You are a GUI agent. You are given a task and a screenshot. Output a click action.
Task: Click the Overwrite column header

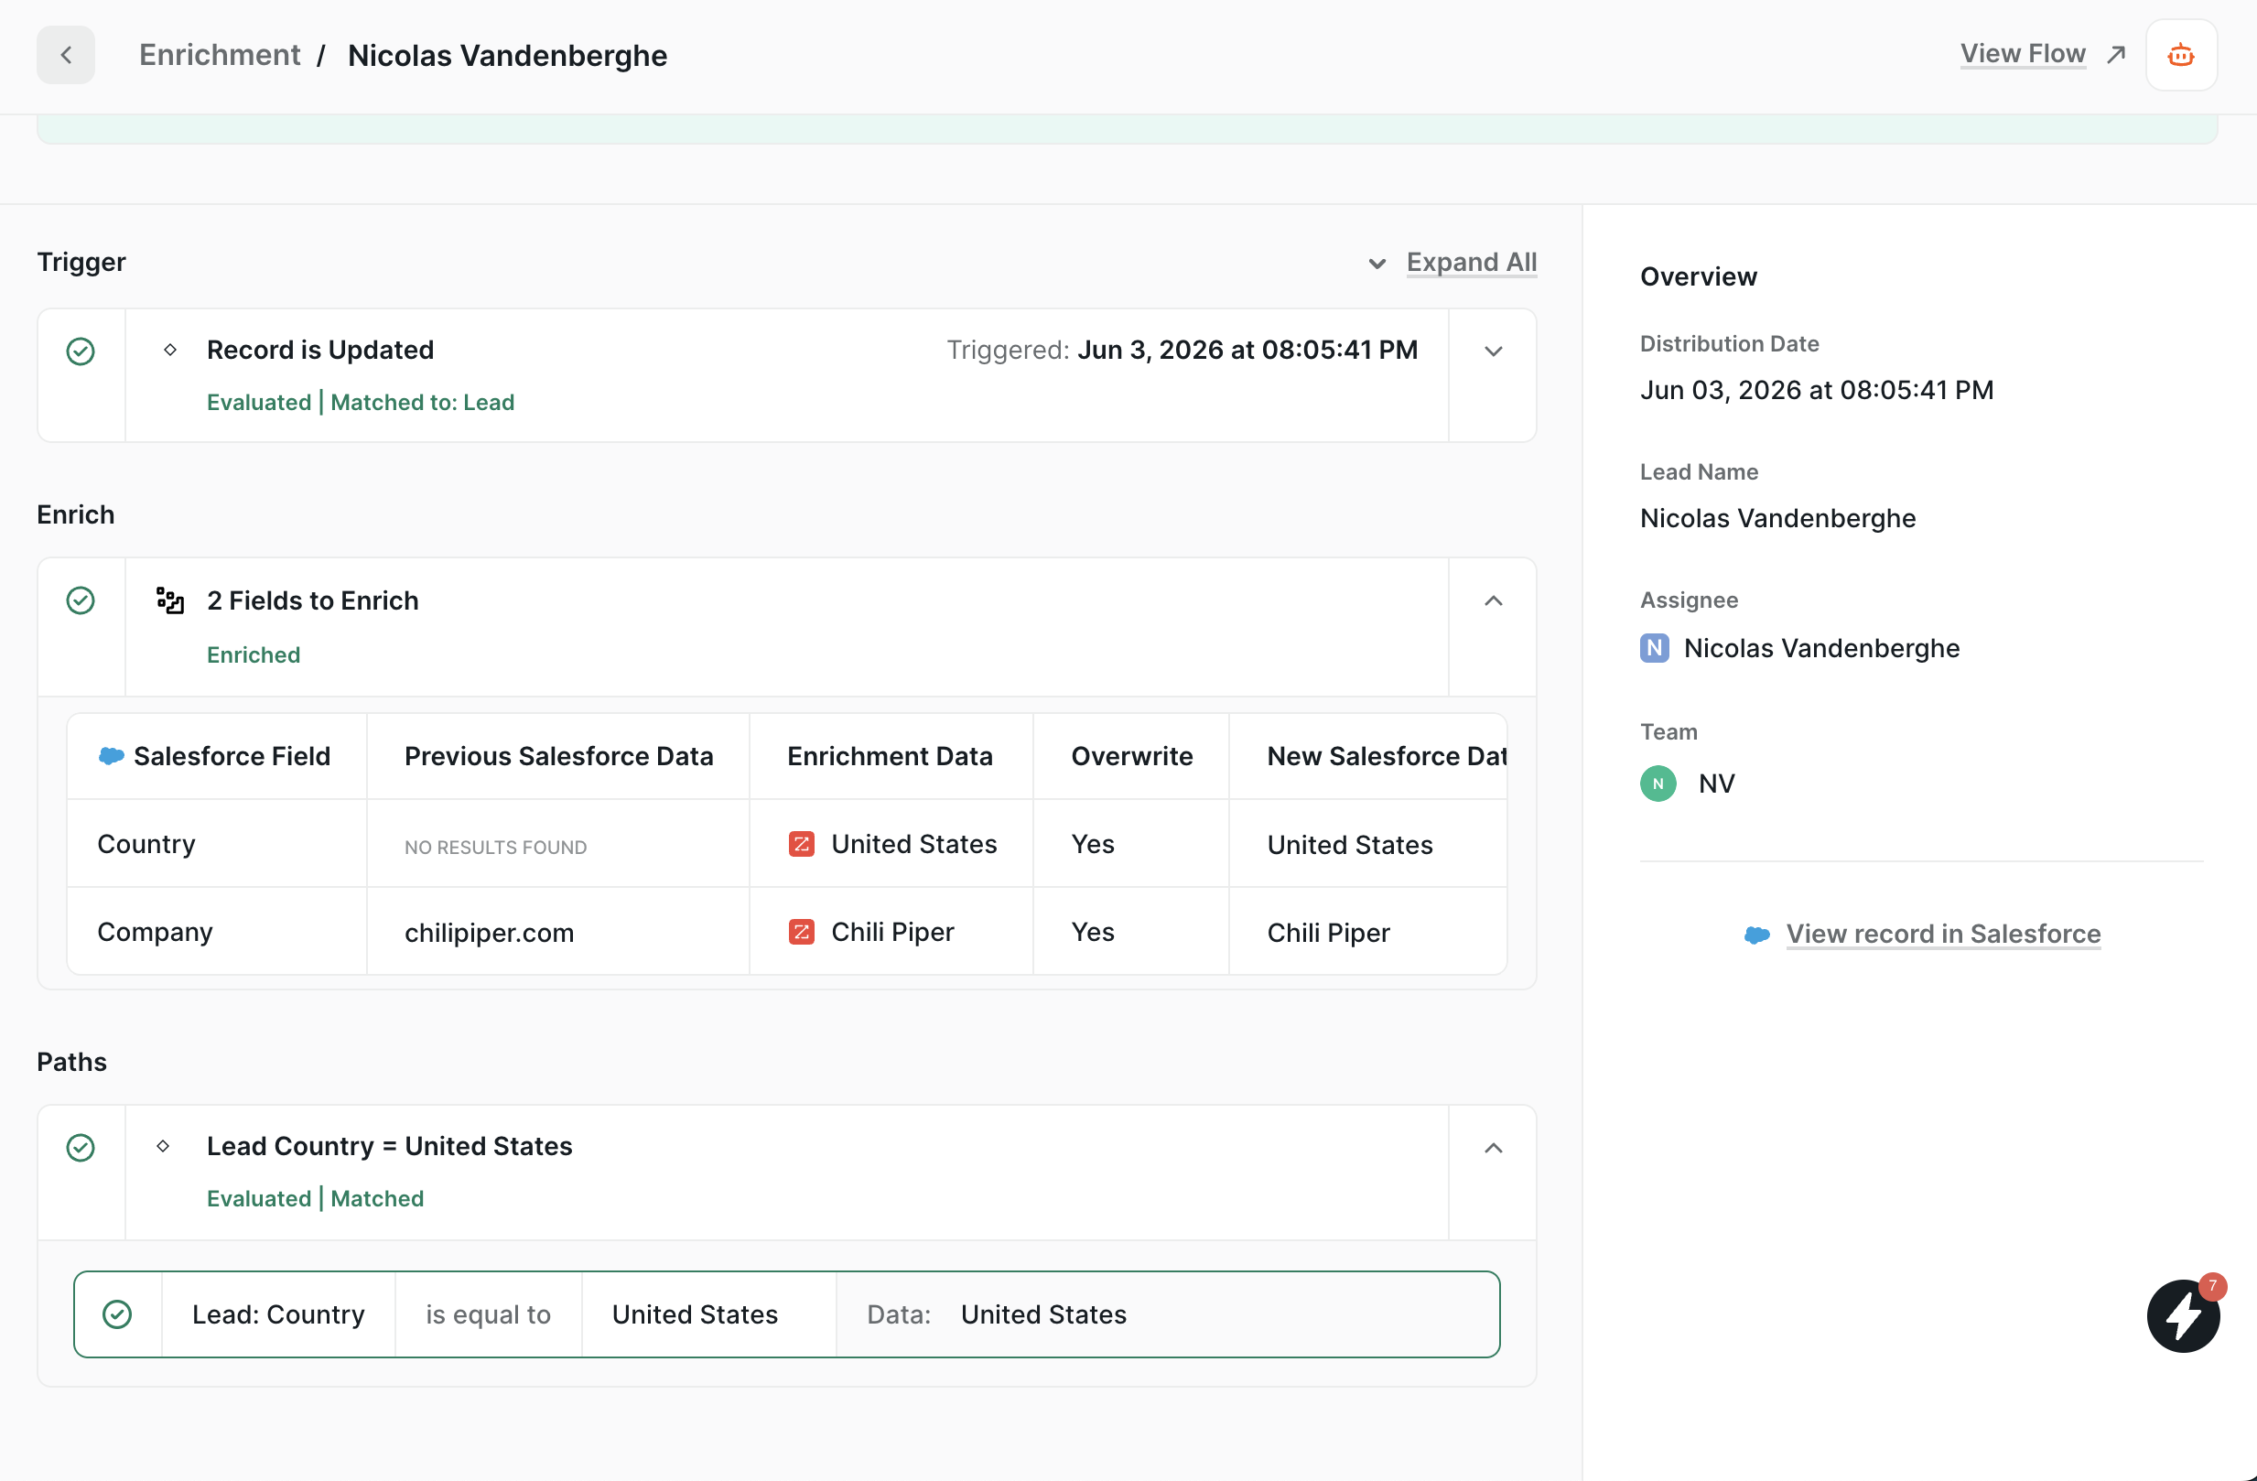1132,756
